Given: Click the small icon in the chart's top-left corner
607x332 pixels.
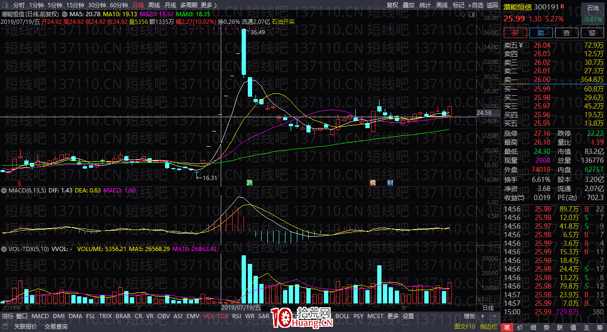Looking at the screenshot, I should 5,5.
